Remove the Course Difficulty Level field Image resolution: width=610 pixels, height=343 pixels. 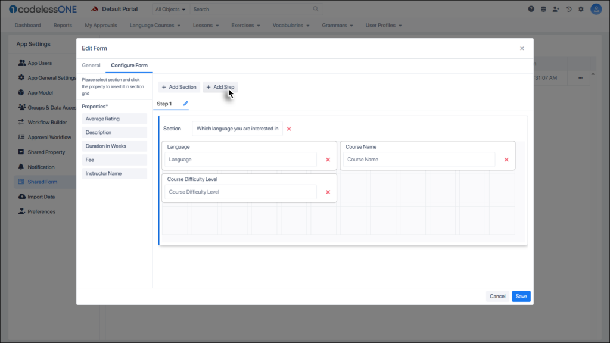[x=328, y=192]
